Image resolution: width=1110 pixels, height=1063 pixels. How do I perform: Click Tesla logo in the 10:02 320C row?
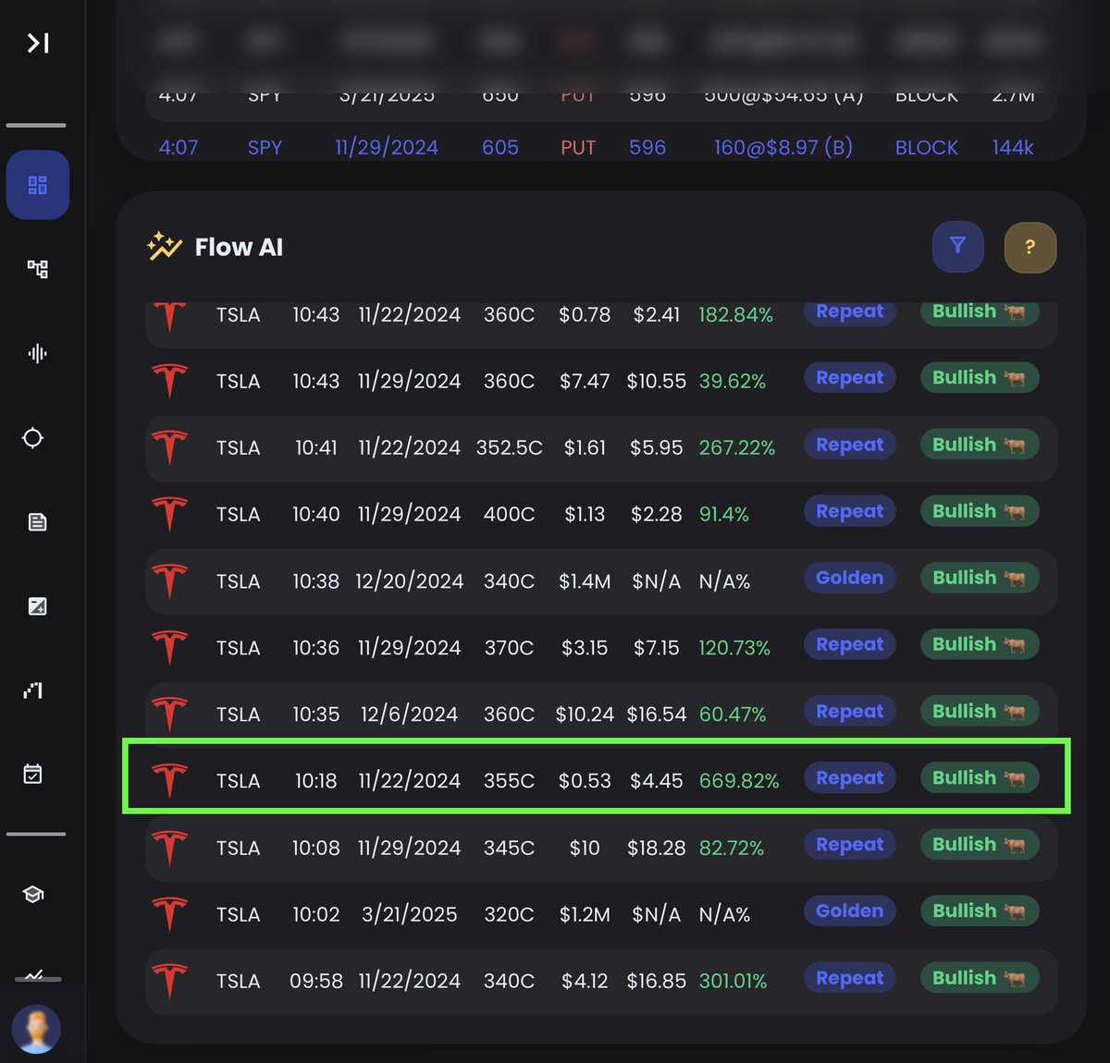(x=169, y=914)
